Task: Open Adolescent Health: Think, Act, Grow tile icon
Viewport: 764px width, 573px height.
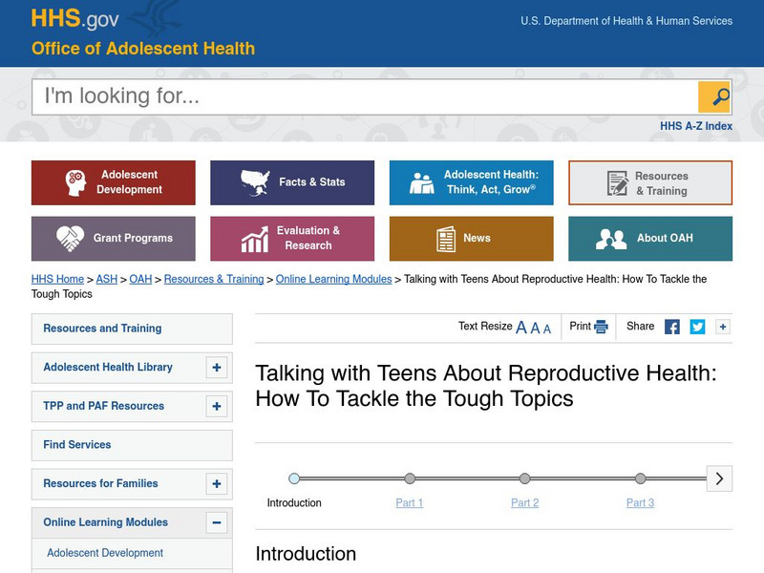Action: (x=422, y=181)
